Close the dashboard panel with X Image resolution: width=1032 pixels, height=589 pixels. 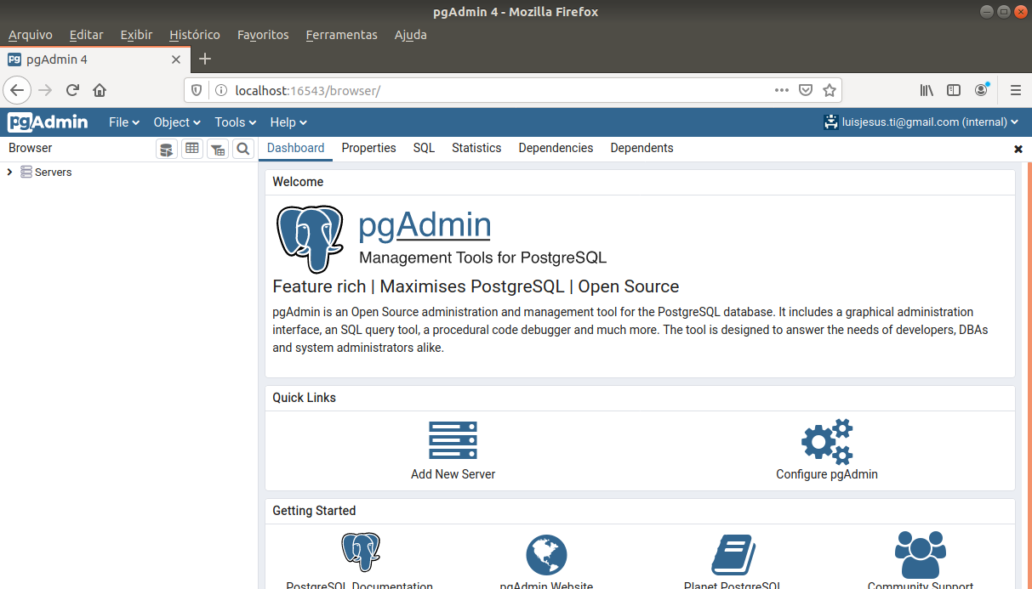click(x=1018, y=149)
